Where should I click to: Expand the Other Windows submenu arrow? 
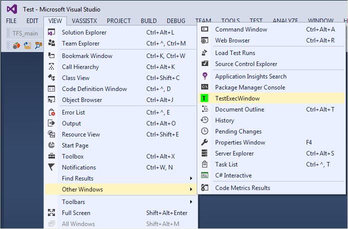coord(191,189)
